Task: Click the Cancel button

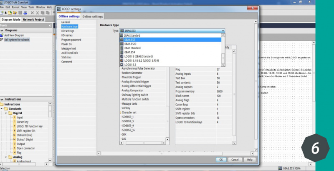Action: point(235,159)
